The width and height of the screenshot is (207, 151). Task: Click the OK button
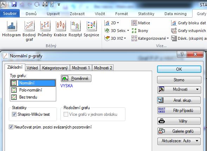coord(179,69)
